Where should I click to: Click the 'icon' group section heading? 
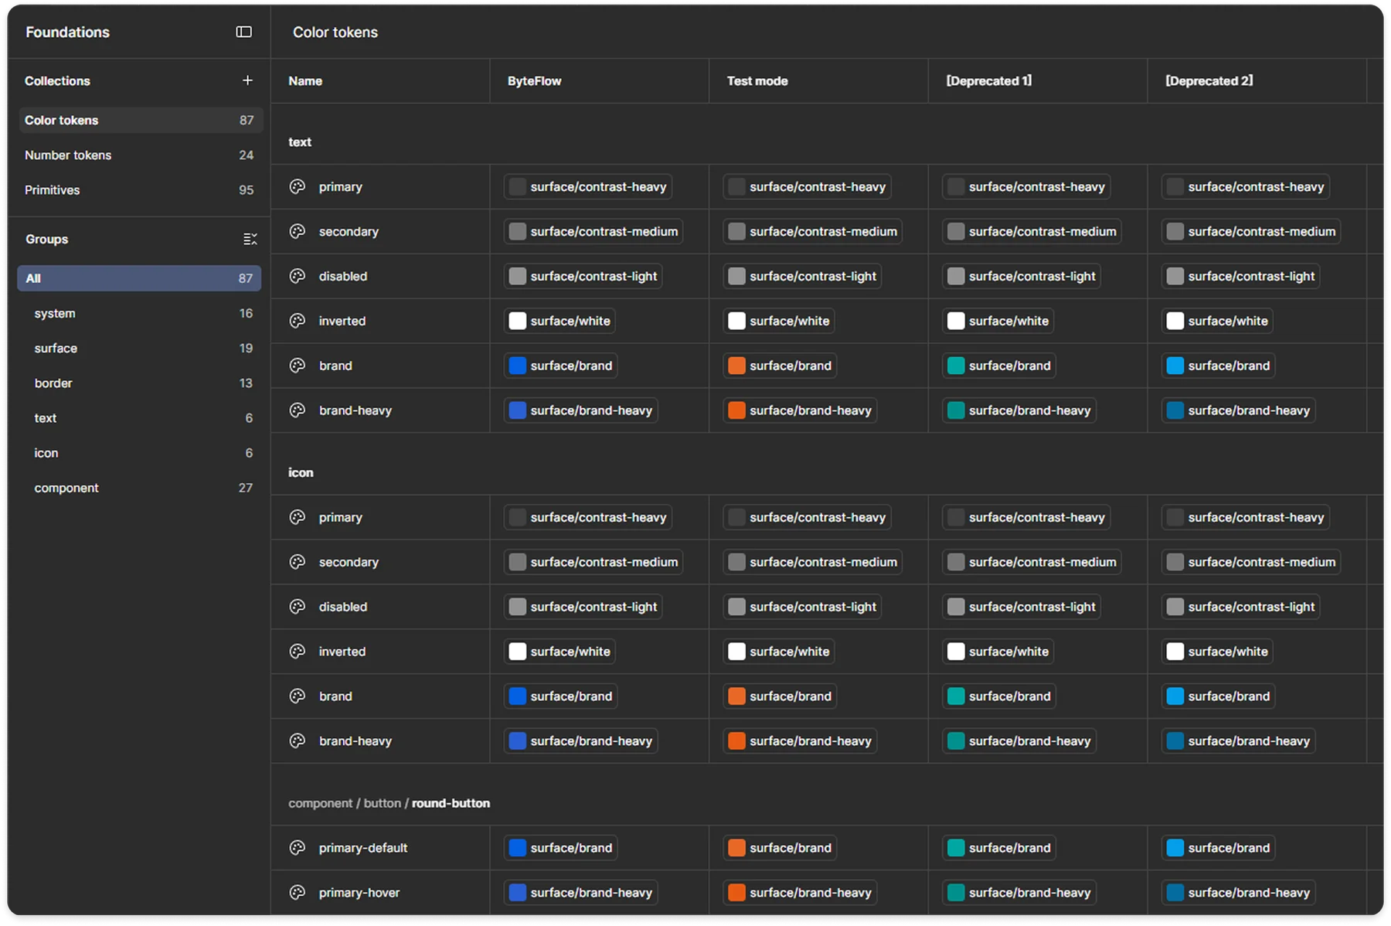[301, 472]
